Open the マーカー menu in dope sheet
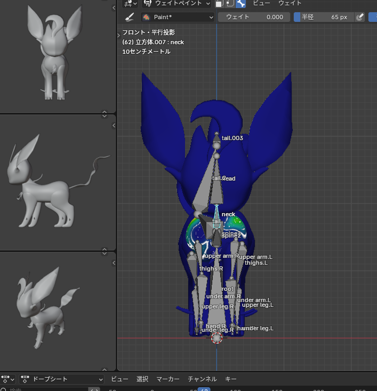 pos(167,379)
